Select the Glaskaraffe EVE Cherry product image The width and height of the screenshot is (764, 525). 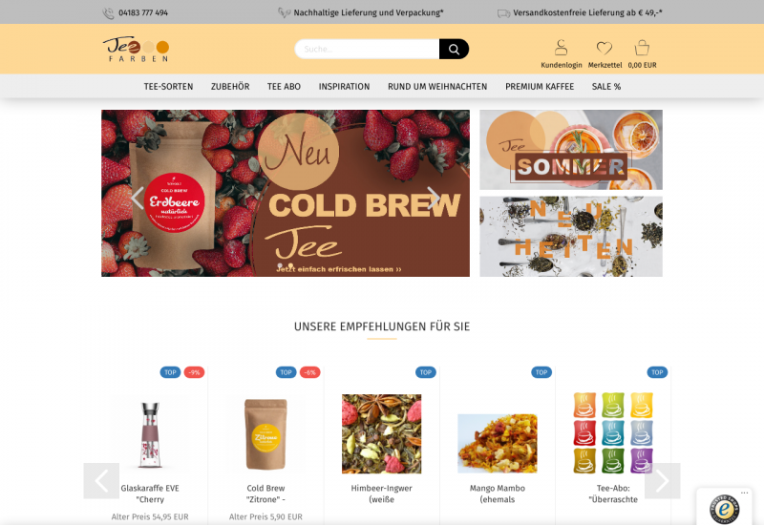point(150,434)
